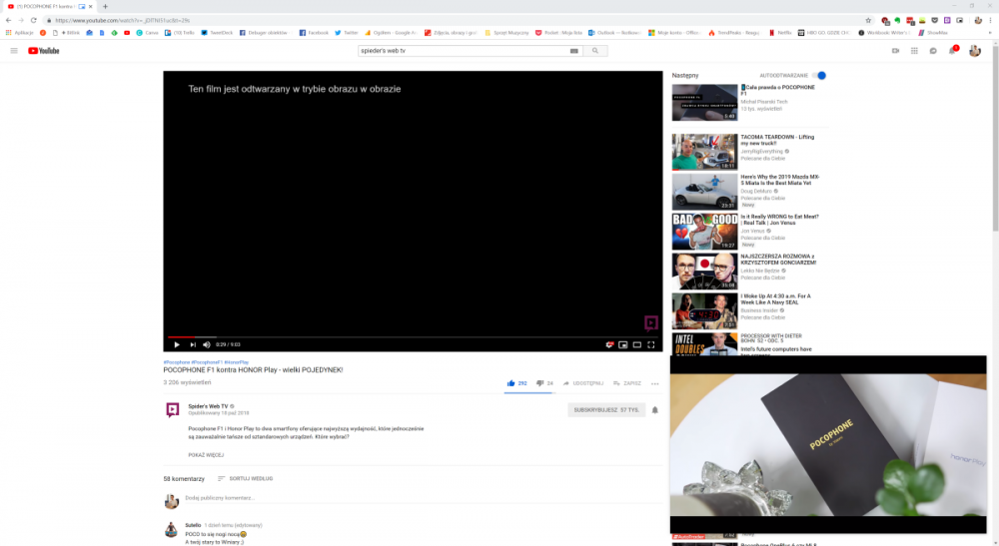Open TACOMA TEARDOWN video thumbnail
Screen dimensions: 999x546
704,152
